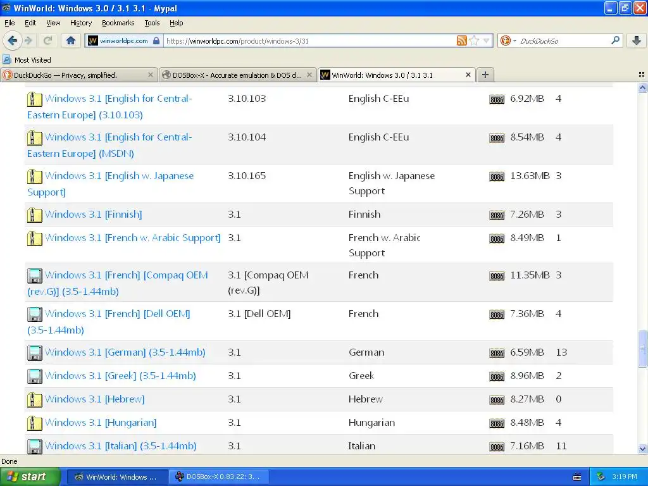Click the 8086 chip icon in German row
The image size is (648, 486).
tap(497, 353)
